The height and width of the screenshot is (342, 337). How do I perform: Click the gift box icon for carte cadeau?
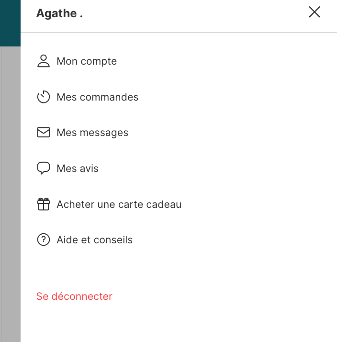[44, 205]
